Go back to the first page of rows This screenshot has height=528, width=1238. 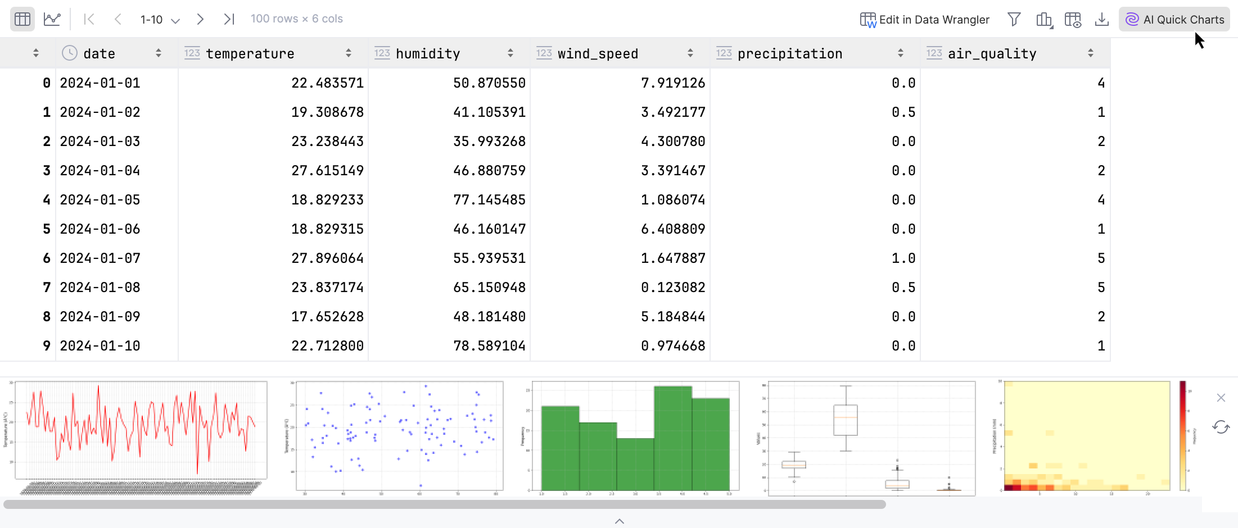click(x=89, y=19)
